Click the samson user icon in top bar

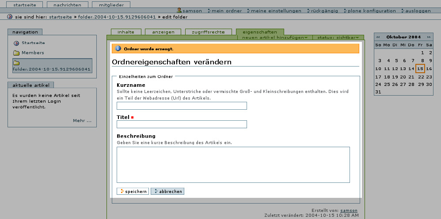click(179, 11)
